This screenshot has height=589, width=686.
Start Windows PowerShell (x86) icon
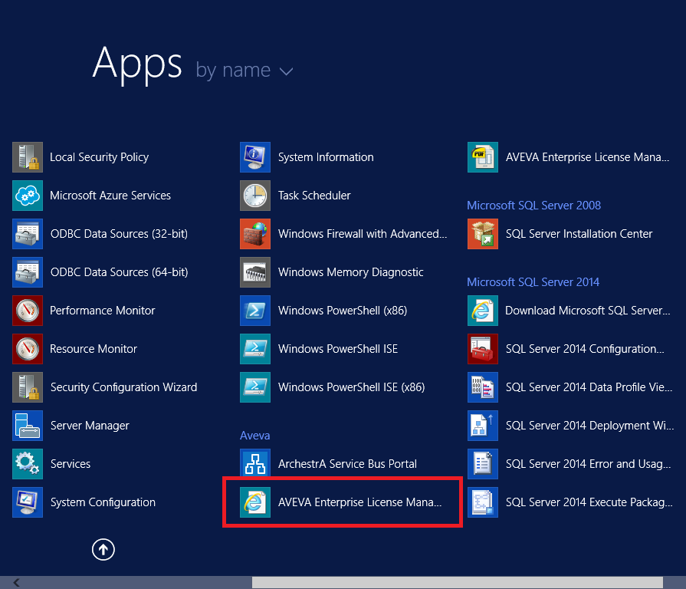point(255,311)
